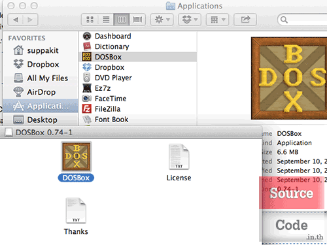Select FaceTime in Applications list

[x=138, y=99]
